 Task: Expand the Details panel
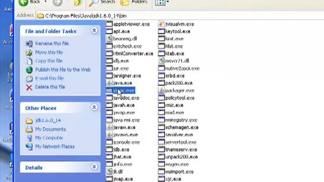94,167
